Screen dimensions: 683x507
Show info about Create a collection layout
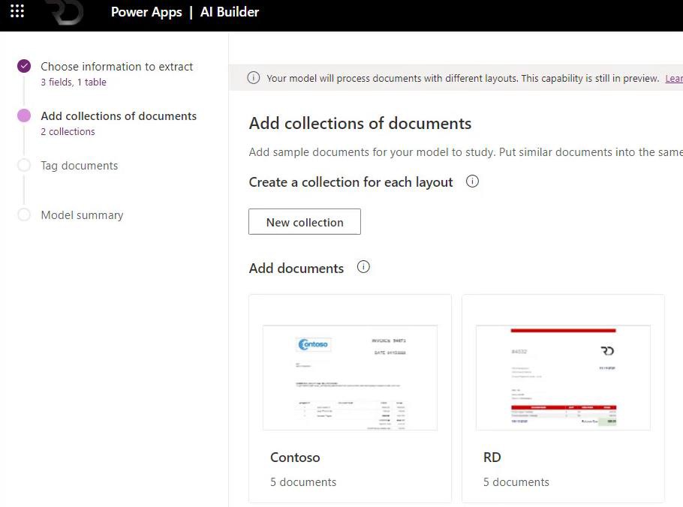pyautogui.click(x=472, y=181)
